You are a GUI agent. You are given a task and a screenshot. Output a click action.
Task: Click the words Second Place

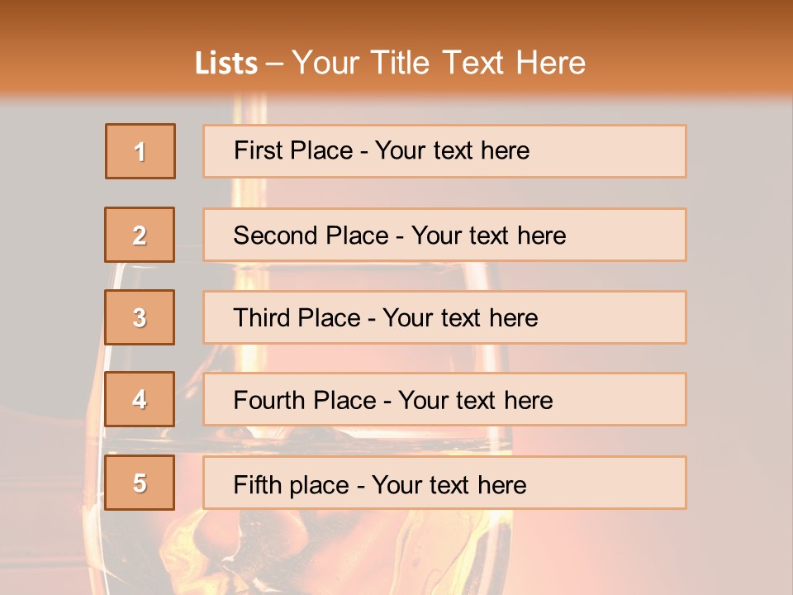pyautogui.click(x=311, y=236)
